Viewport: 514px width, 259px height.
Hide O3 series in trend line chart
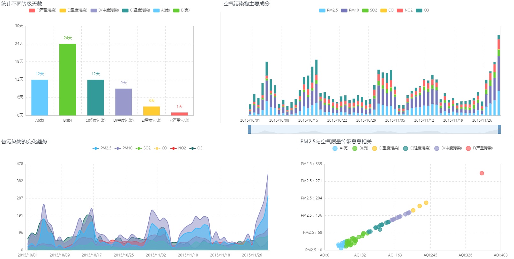196,148
